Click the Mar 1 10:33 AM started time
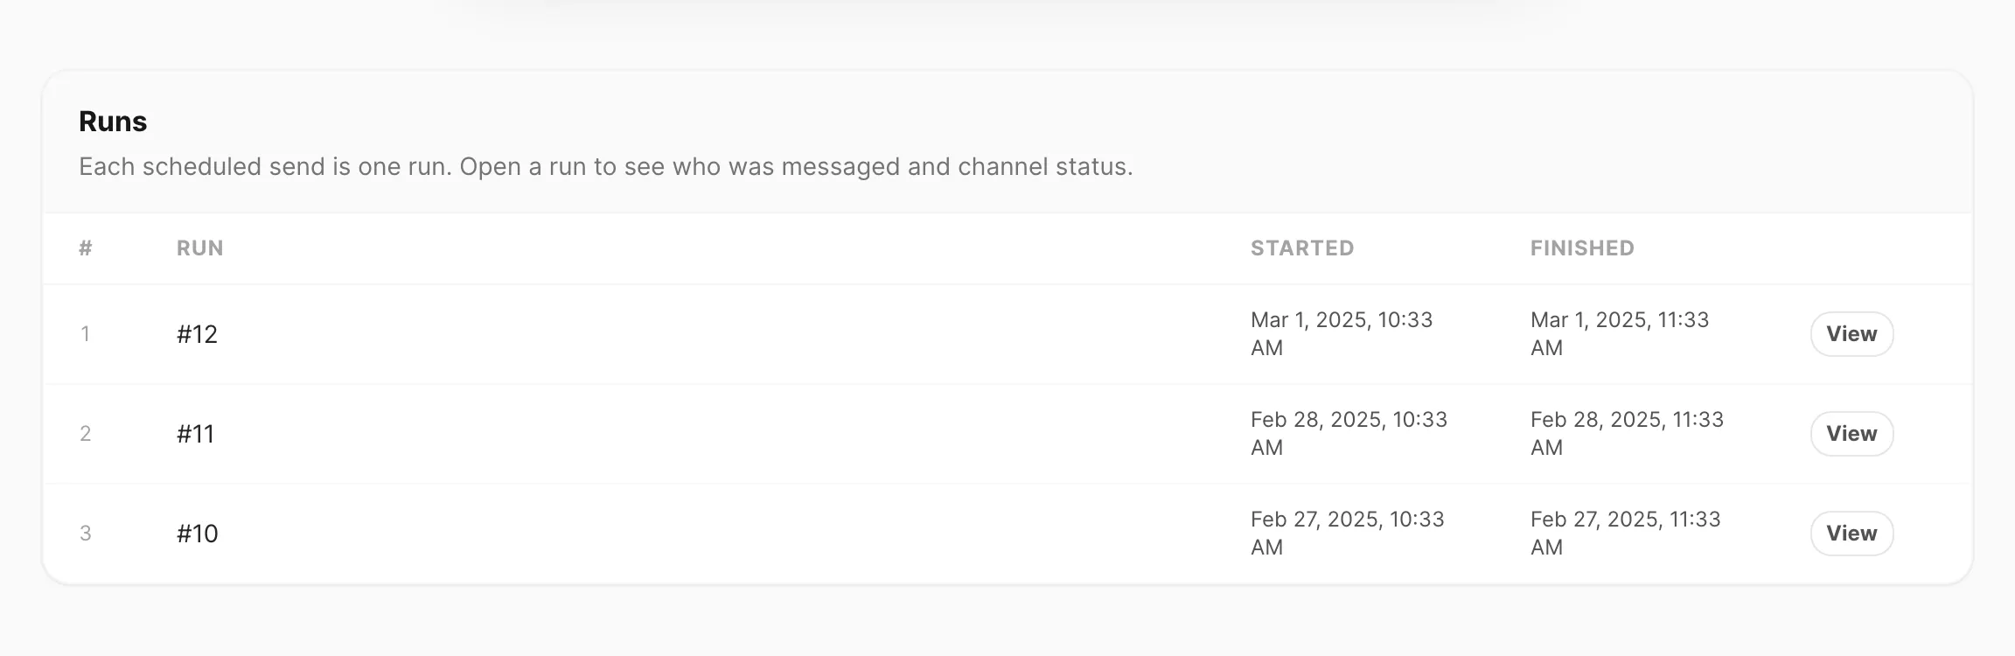 coord(1342,334)
